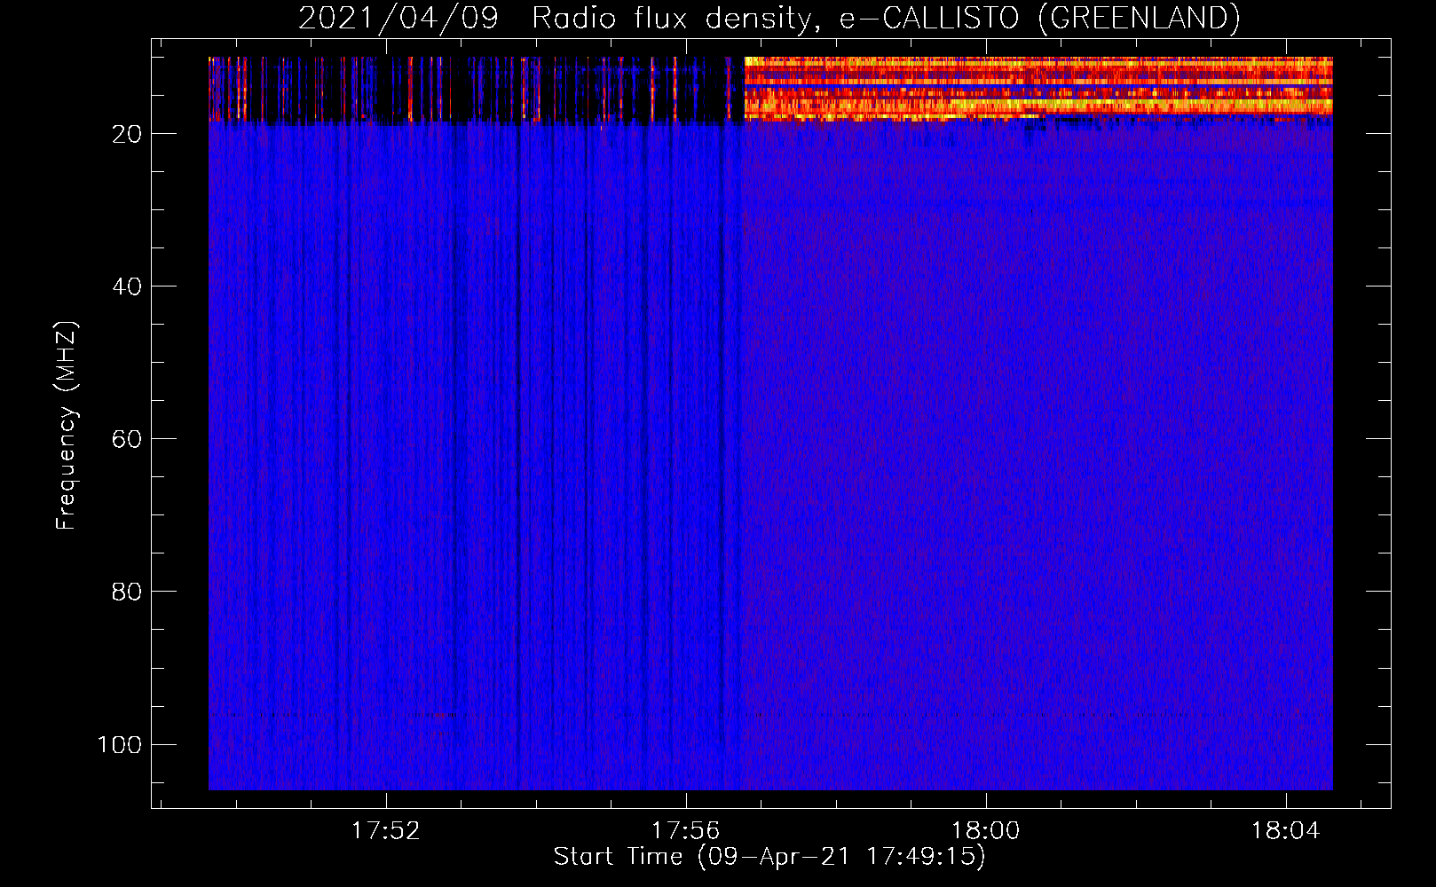Click the 17:52 time tick label
This screenshot has width=1436, height=887.
[385, 831]
